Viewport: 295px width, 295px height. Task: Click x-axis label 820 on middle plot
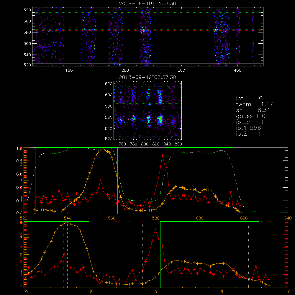[x=156, y=144]
